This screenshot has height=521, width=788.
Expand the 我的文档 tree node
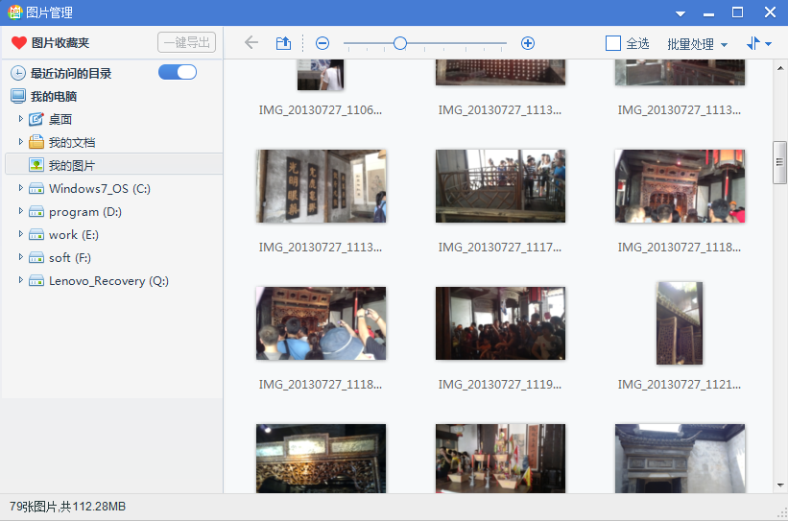click(x=20, y=142)
